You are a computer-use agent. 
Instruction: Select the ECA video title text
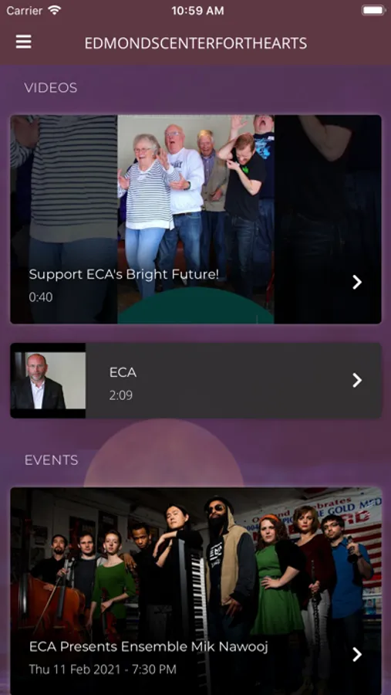pyautogui.click(x=123, y=372)
